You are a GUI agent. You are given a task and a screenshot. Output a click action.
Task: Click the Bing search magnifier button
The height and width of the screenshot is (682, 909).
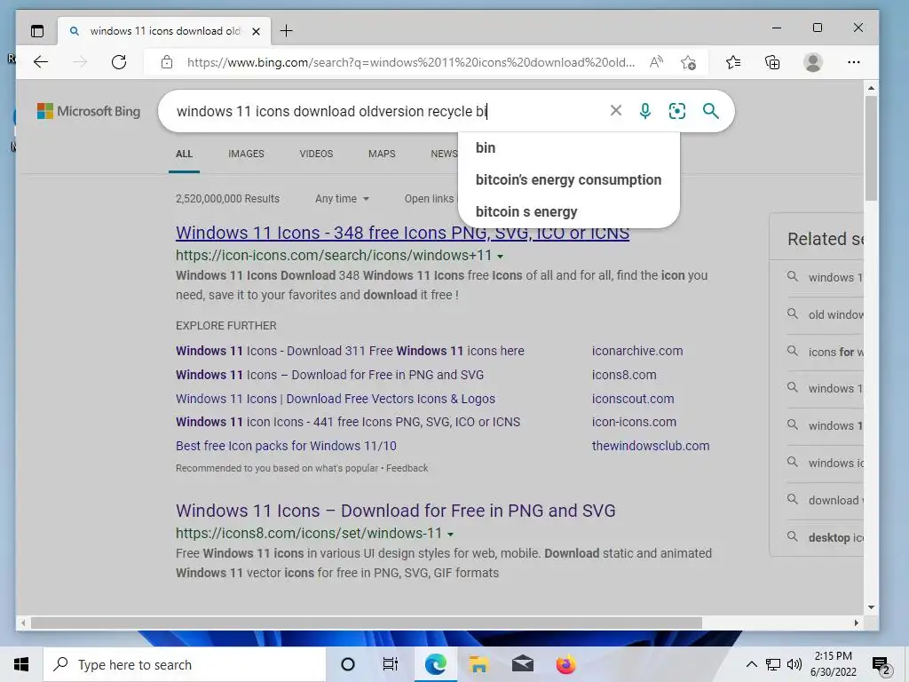pyautogui.click(x=711, y=111)
